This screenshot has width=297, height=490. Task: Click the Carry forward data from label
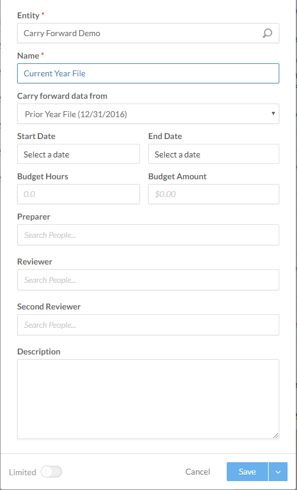click(x=62, y=96)
